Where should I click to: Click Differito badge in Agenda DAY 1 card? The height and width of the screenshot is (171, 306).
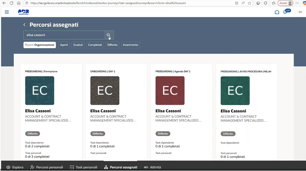pyautogui.click(x=163, y=134)
